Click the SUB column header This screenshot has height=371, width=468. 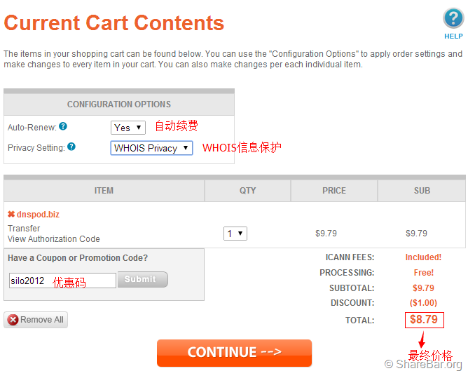coord(422,191)
